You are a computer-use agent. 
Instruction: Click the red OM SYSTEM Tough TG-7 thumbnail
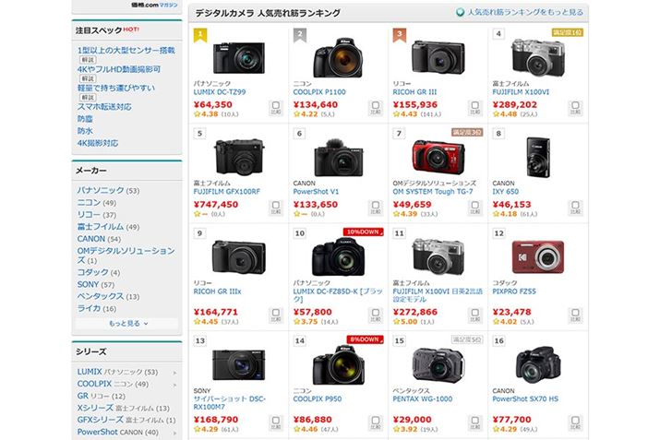[x=438, y=158]
